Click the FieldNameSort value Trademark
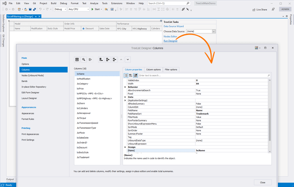294x187 pixels. pyautogui.click(x=202, y=114)
